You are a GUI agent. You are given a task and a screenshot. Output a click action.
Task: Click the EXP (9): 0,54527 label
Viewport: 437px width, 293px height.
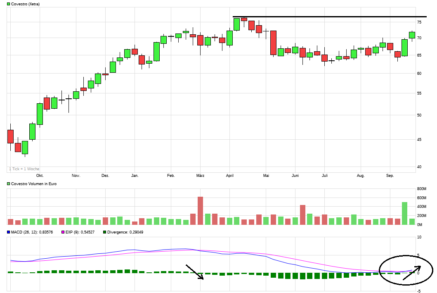pos(80,232)
